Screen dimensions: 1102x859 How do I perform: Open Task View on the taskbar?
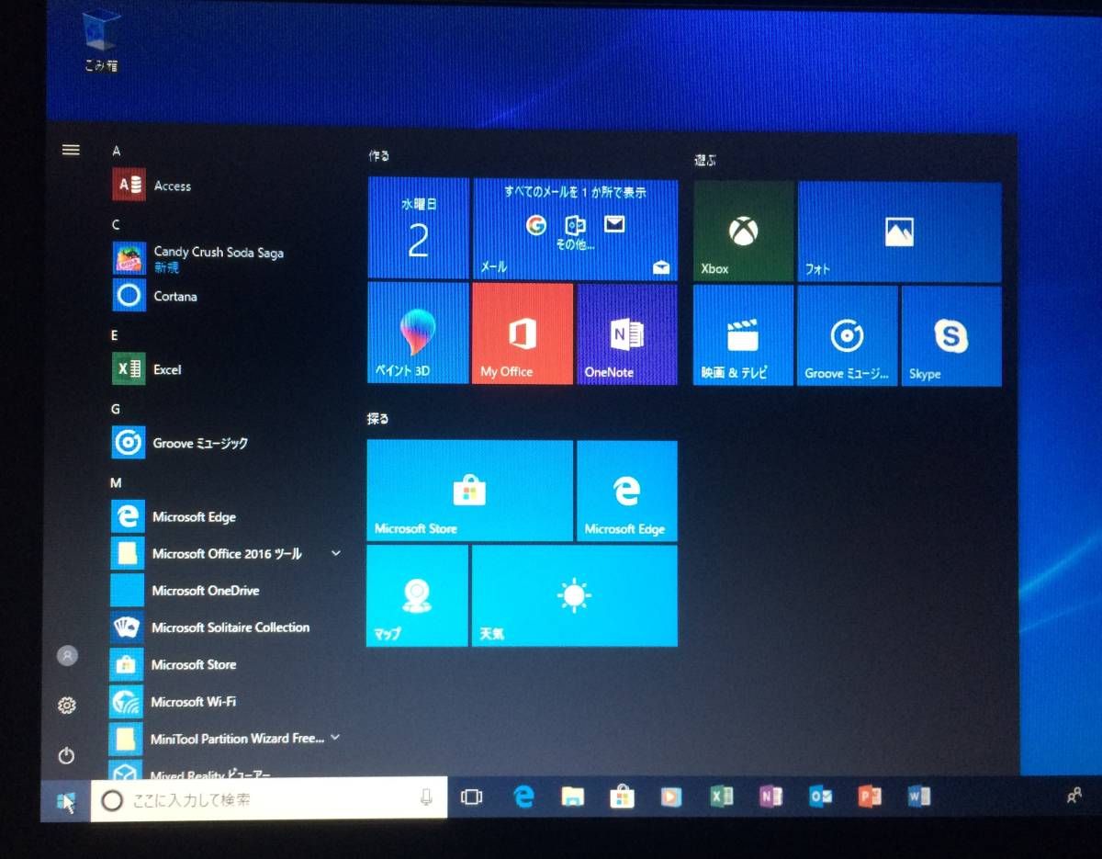(471, 797)
